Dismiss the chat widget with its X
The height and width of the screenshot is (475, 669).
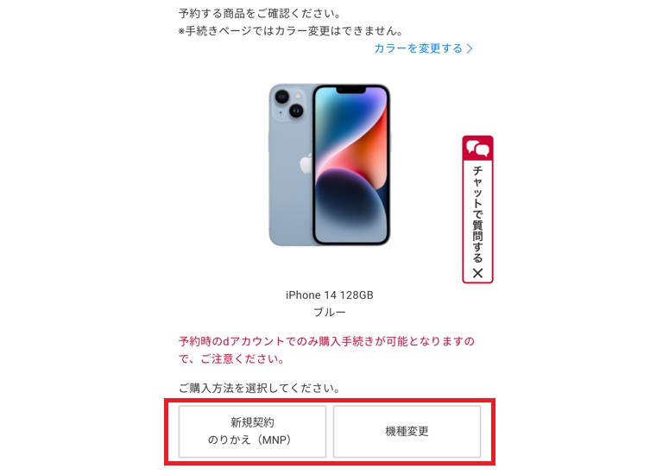pos(478,273)
